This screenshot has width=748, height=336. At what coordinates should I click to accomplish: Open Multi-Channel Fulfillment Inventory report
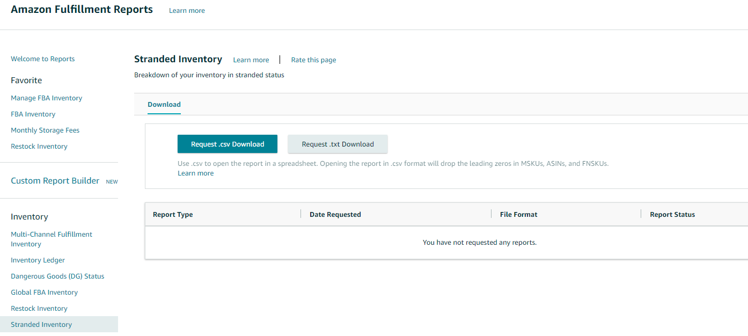coord(52,239)
